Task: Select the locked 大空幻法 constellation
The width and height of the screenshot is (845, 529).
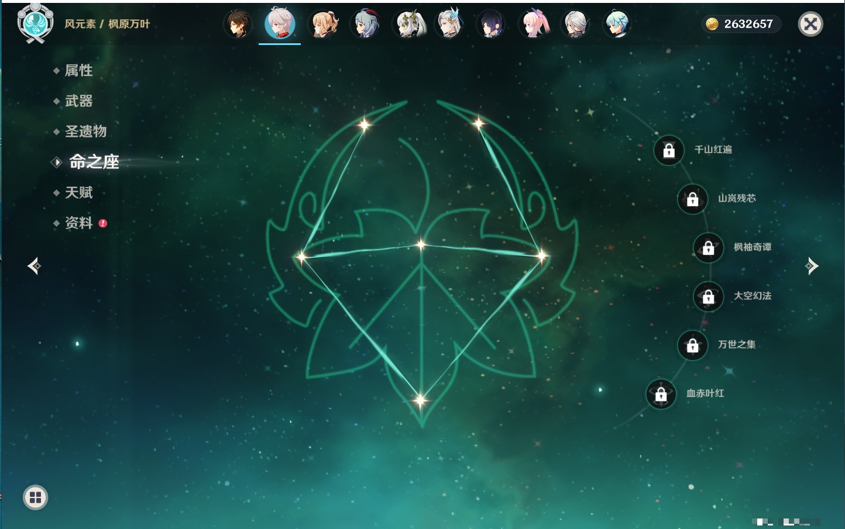Action: click(709, 296)
